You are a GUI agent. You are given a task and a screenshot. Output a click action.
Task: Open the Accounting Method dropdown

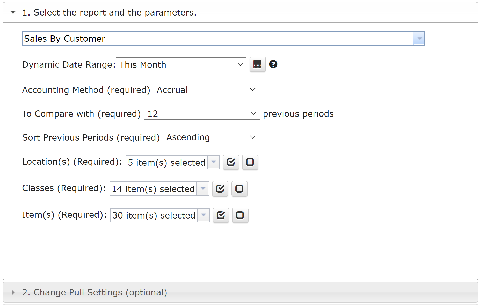[x=206, y=90]
